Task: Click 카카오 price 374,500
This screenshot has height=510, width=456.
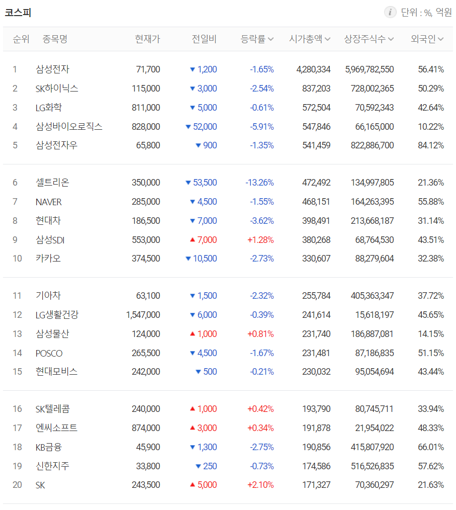Action: [x=146, y=259]
